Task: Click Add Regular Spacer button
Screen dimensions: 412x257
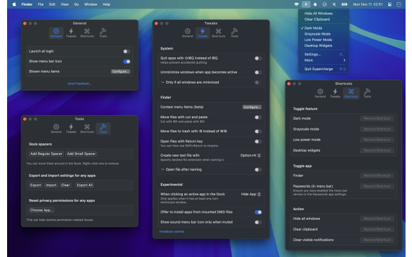Action: click(x=46, y=154)
